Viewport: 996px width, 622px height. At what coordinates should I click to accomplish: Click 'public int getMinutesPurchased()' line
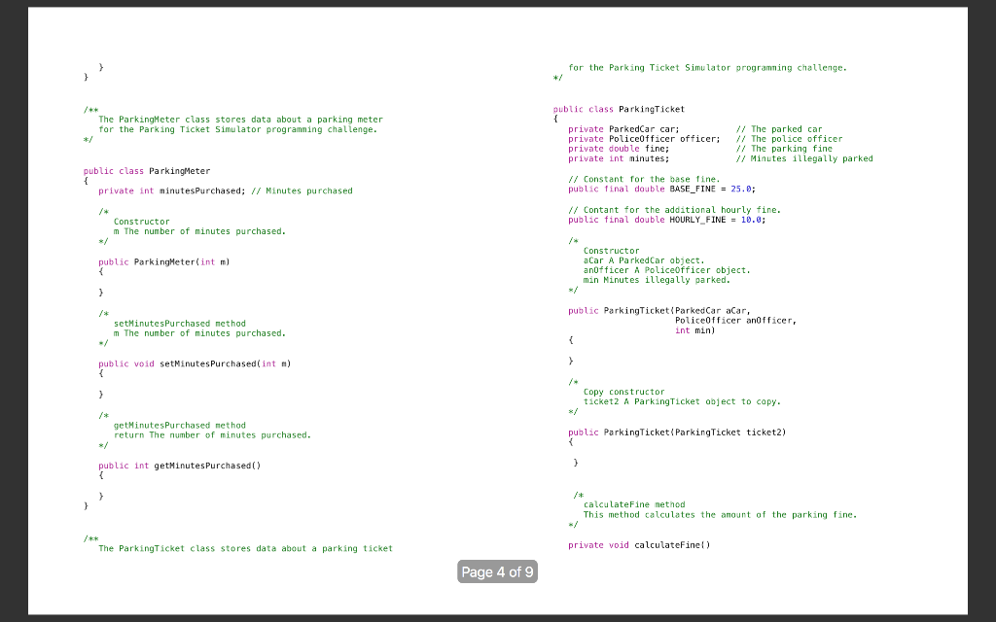(x=179, y=466)
